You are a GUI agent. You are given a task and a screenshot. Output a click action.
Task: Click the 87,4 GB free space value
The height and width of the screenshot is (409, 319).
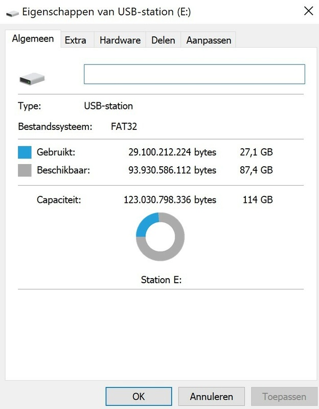[257, 170]
